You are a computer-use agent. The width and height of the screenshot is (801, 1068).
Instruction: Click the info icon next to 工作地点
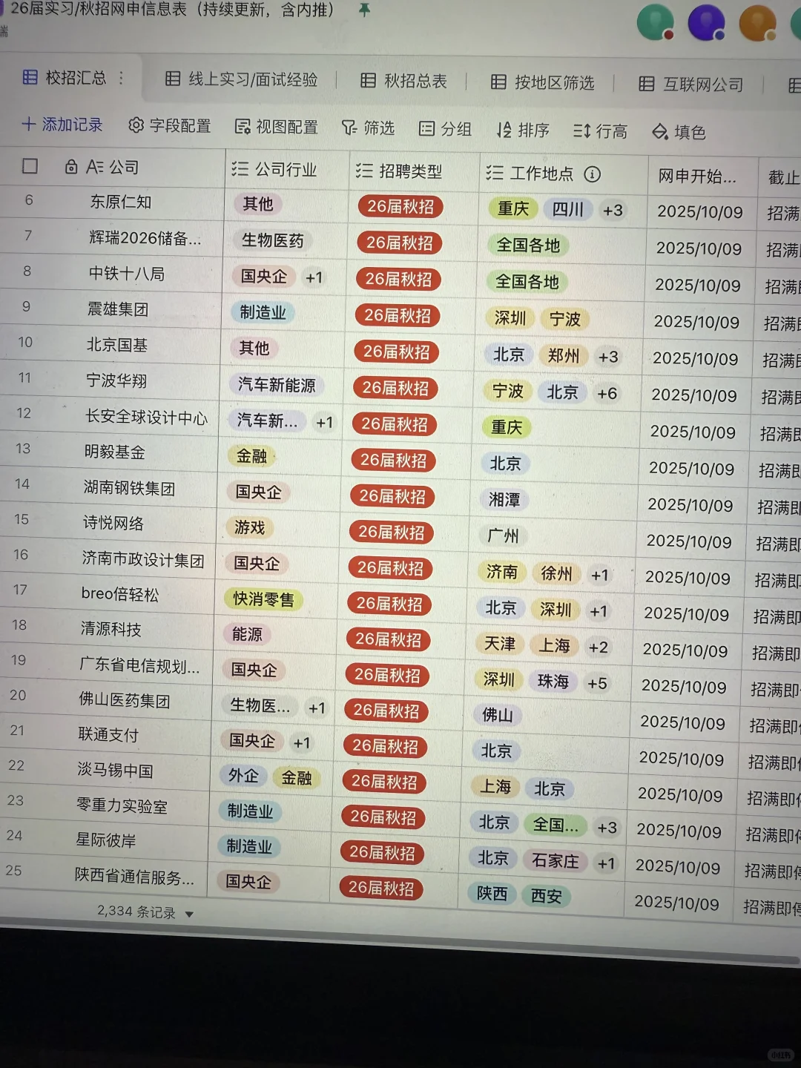(592, 174)
